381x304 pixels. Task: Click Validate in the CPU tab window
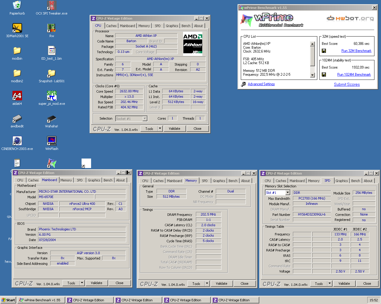tap(174, 129)
